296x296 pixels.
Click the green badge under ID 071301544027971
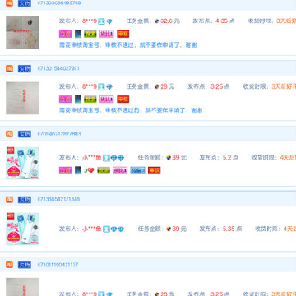click(x=90, y=99)
